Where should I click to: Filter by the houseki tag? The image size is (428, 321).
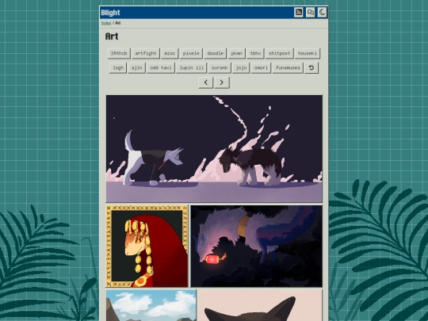[x=308, y=54]
